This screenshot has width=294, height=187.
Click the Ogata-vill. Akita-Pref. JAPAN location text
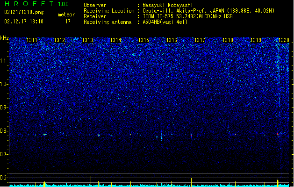(x=208, y=11)
